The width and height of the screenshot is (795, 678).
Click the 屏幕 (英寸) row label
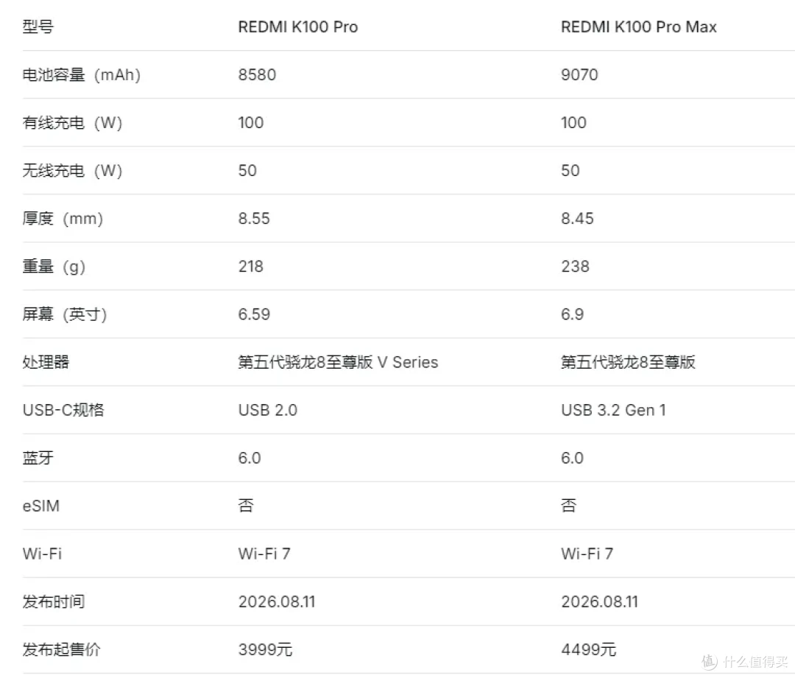click(64, 314)
